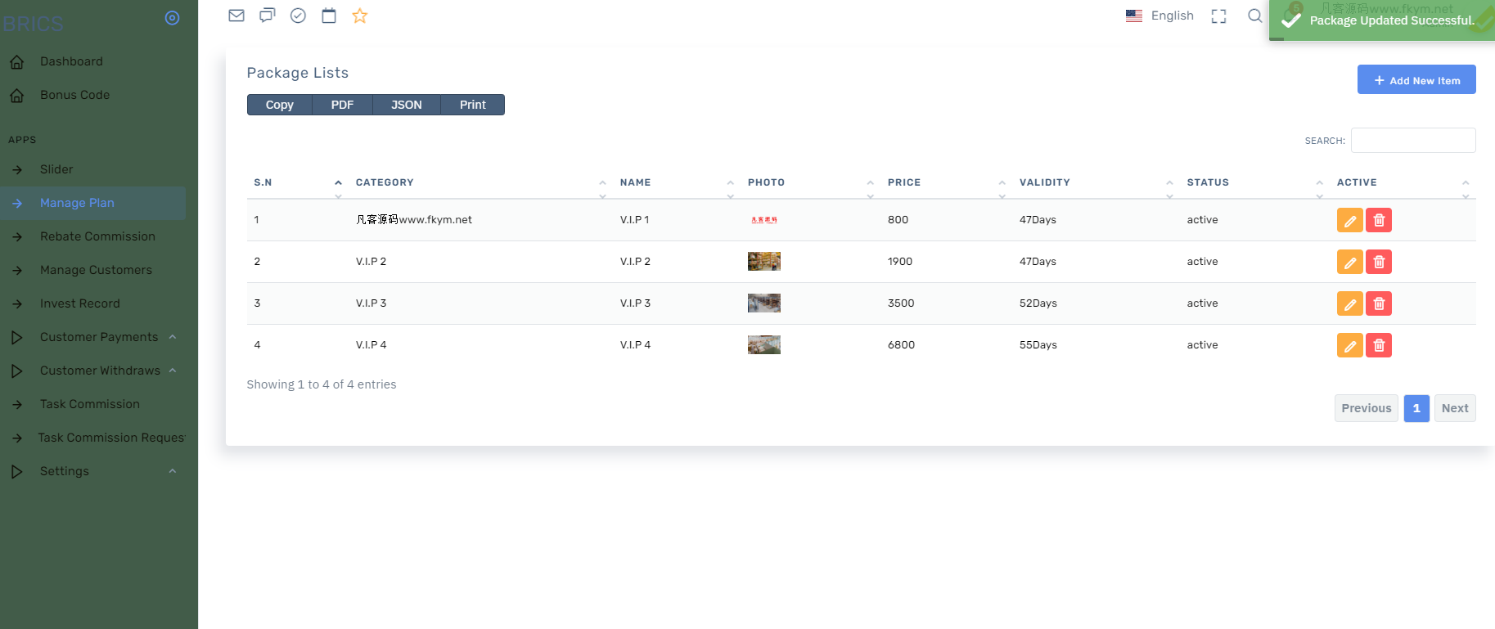The width and height of the screenshot is (1495, 629).
Task: Open the search magnifier icon
Action: tap(1254, 16)
